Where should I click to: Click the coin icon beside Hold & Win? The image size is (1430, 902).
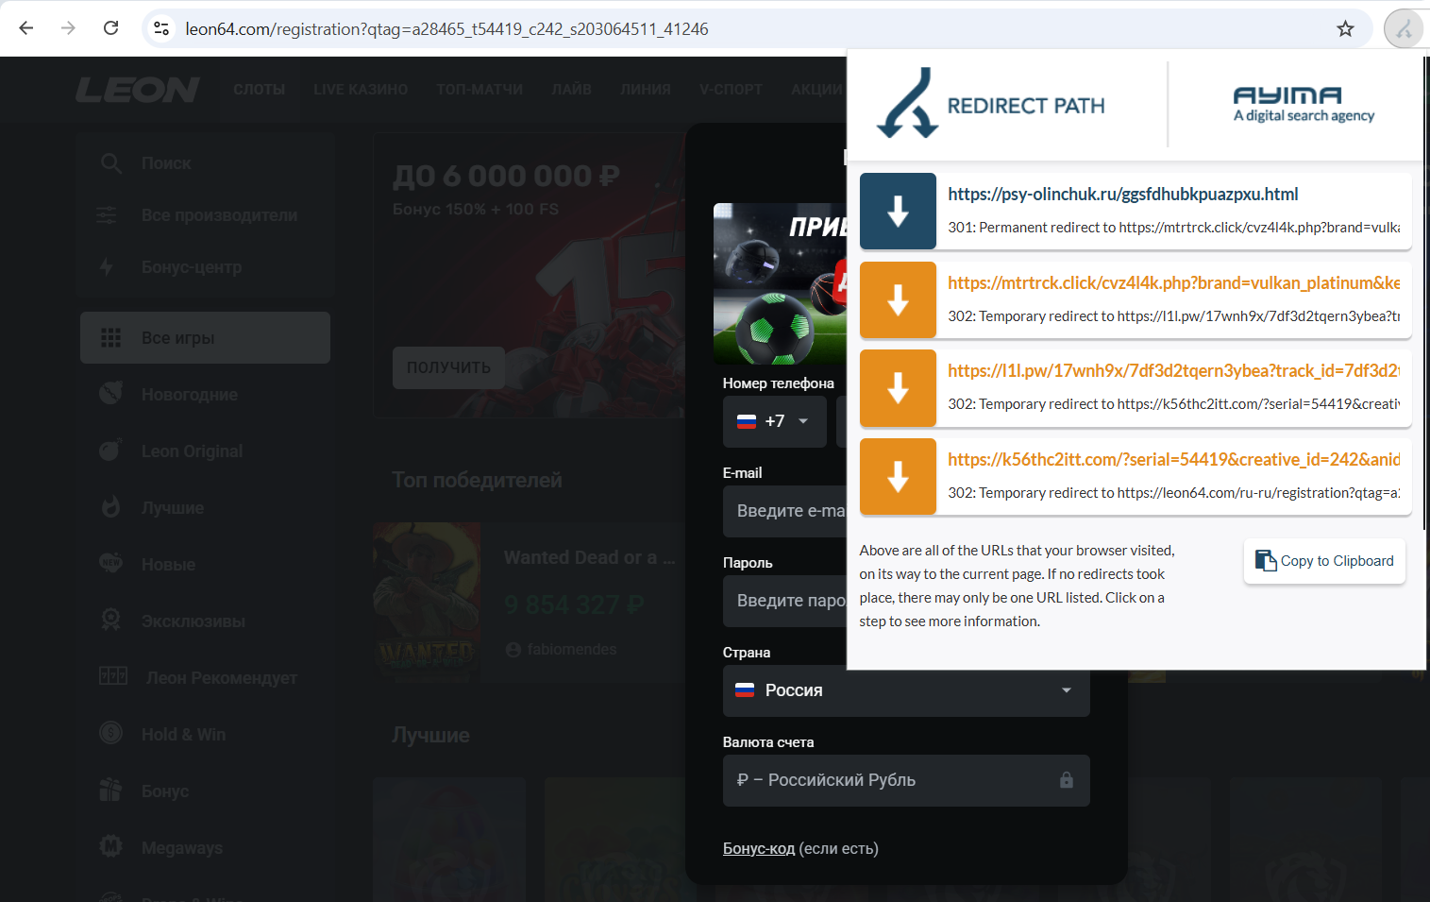110,733
